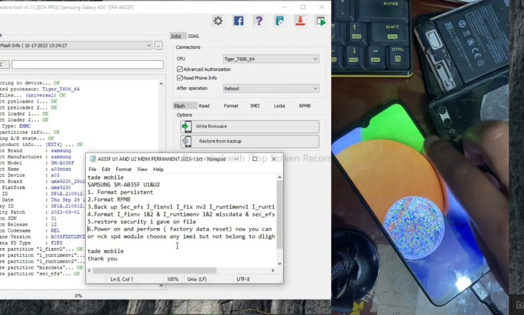Open the File menu in Notepad
Image resolution: width=524 pixels, height=315 pixels.
pos(93,170)
